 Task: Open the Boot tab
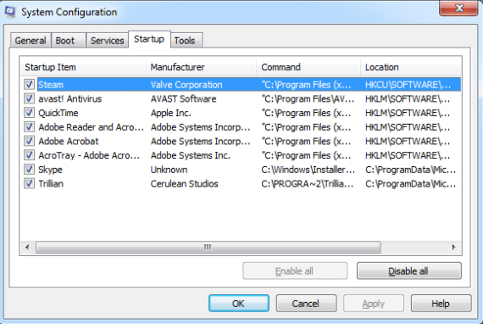tap(69, 41)
